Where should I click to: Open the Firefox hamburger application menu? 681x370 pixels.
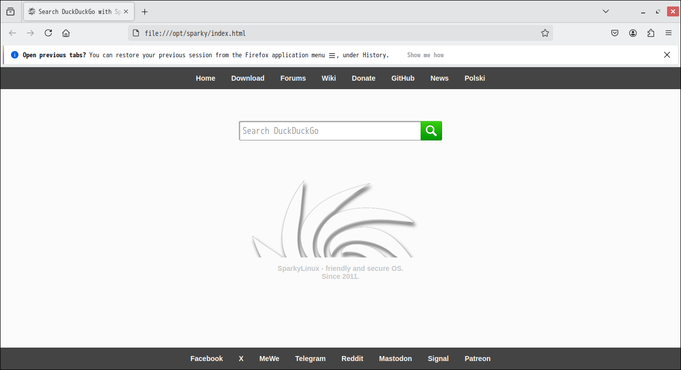coord(669,33)
